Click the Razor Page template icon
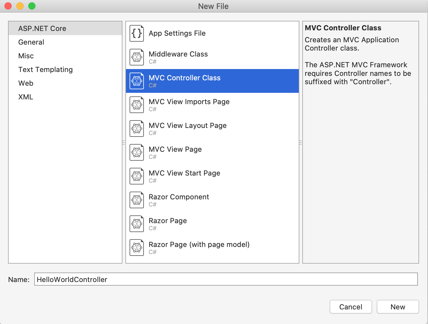 click(x=136, y=224)
